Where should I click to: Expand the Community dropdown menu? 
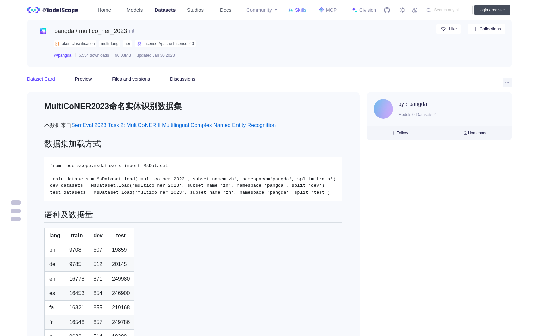pos(262,10)
